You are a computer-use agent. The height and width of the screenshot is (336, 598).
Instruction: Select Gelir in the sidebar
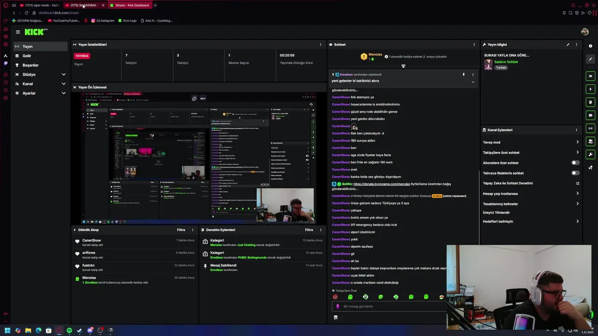(x=40, y=56)
